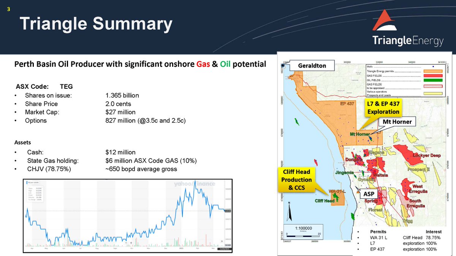Click the Share Price label
The height and width of the screenshot is (256, 456).
[x=41, y=104]
